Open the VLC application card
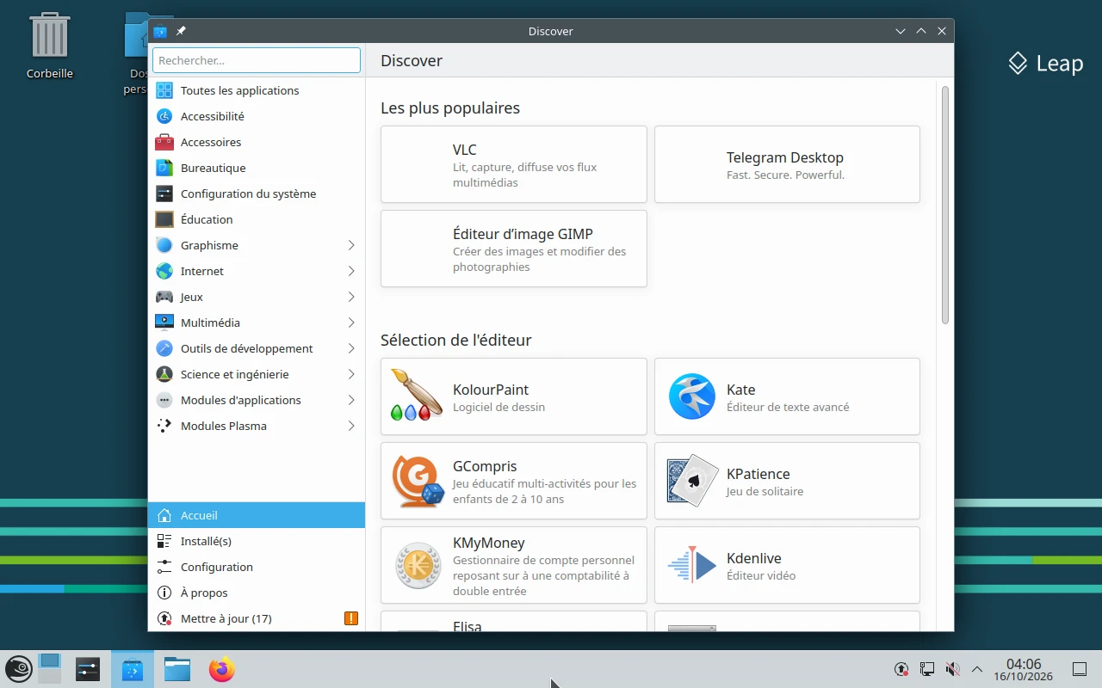1102x688 pixels. [514, 164]
